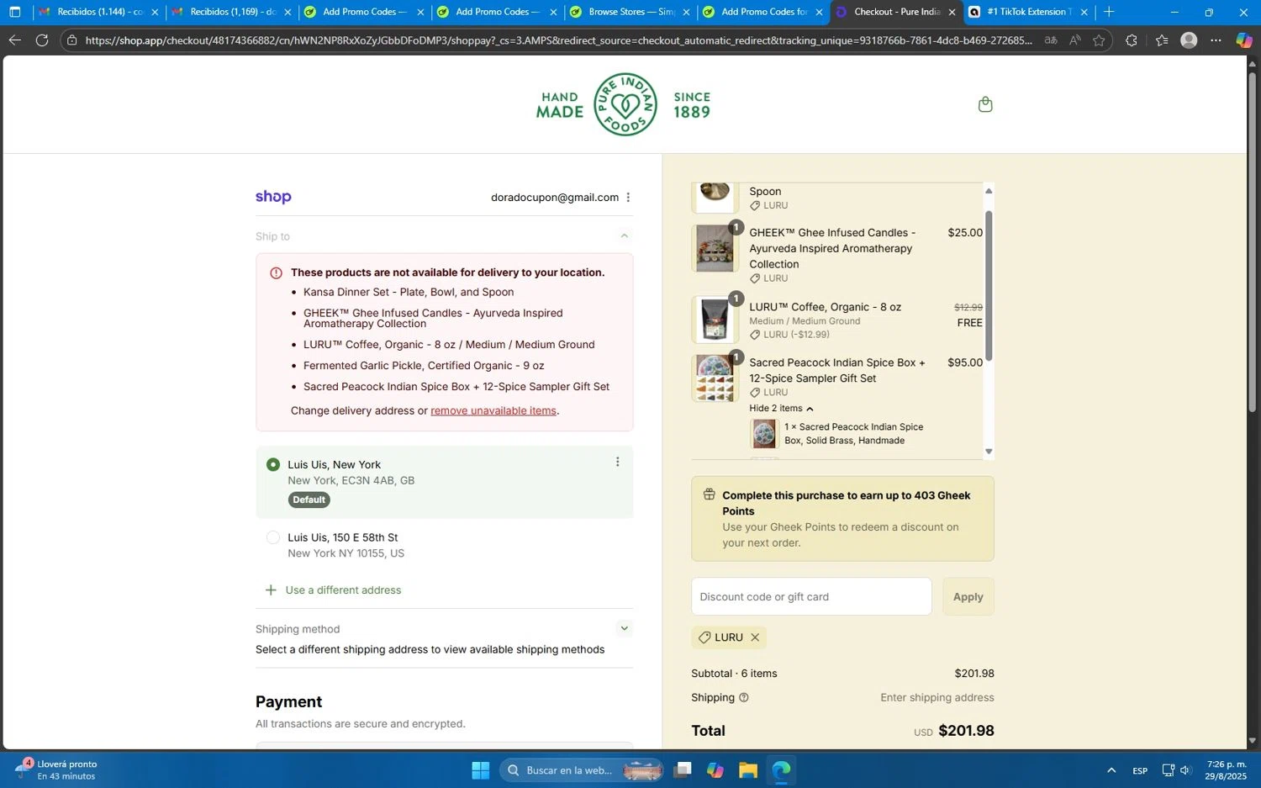Viewport: 1261px width, 788px height.
Task: Click the address bar URL
Action: 558,40
